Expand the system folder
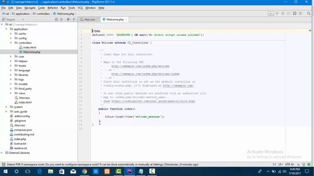Image resolution: width=314 pixels, height=176 pixels. (6, 107)
